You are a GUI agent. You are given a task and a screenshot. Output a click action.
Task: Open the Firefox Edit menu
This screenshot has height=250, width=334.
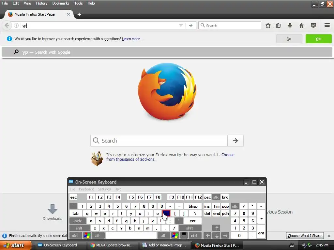coord(16,3)
